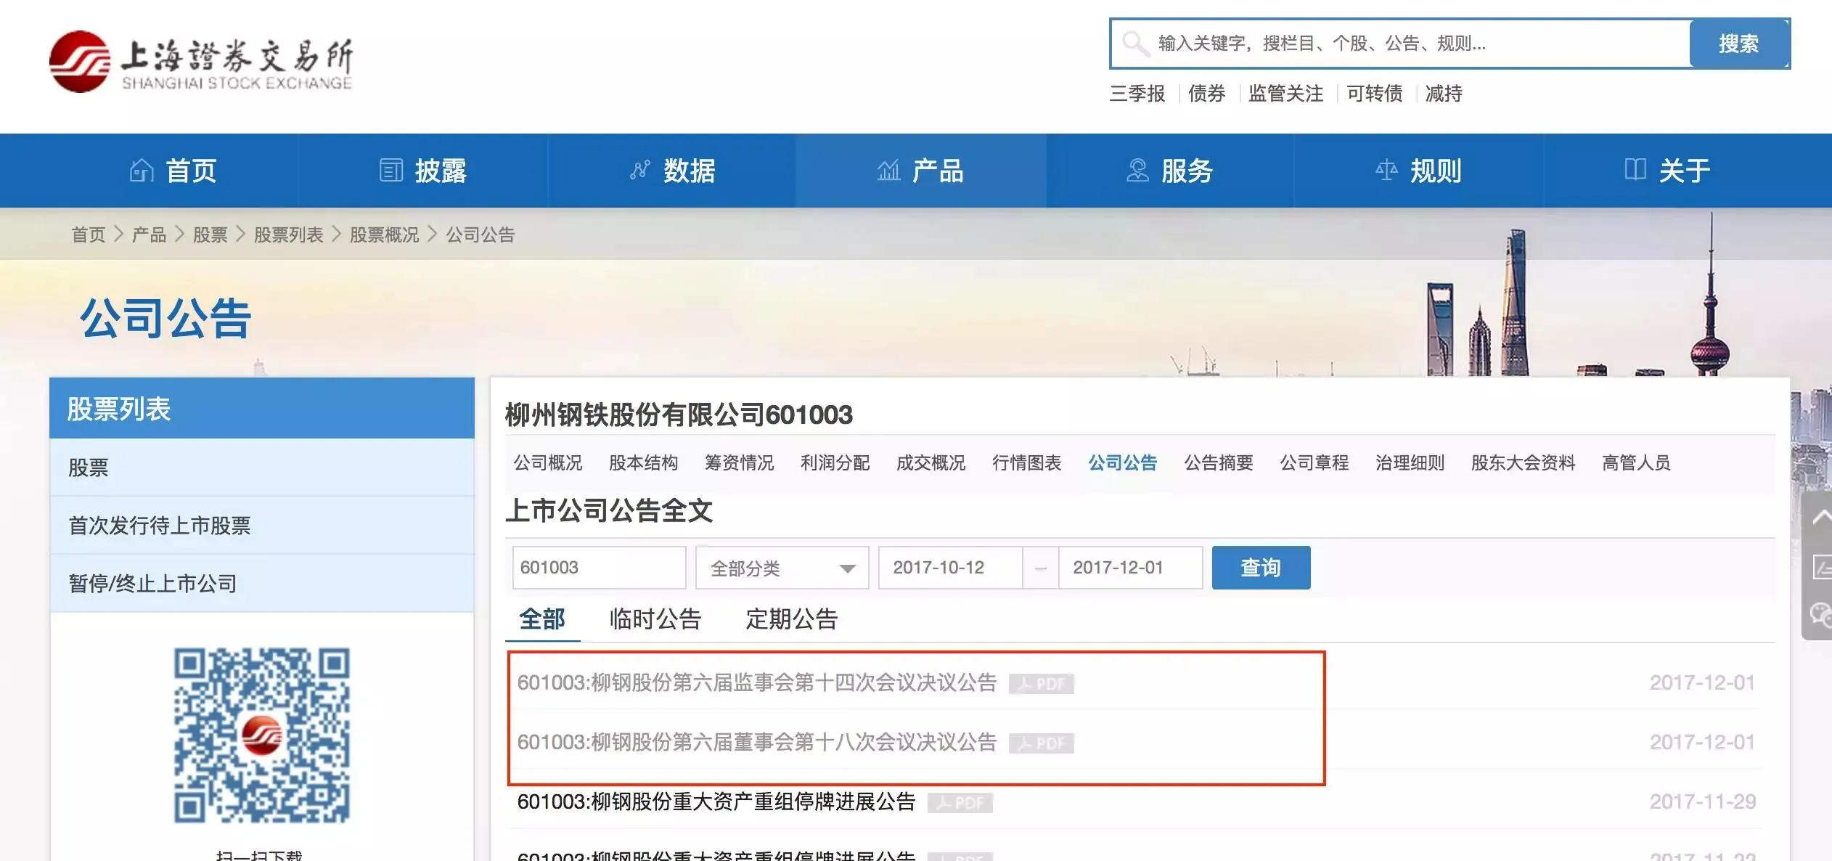Click the QR code image
The width and height of the screenshot is (1832, 861).
tap(261, 735)
